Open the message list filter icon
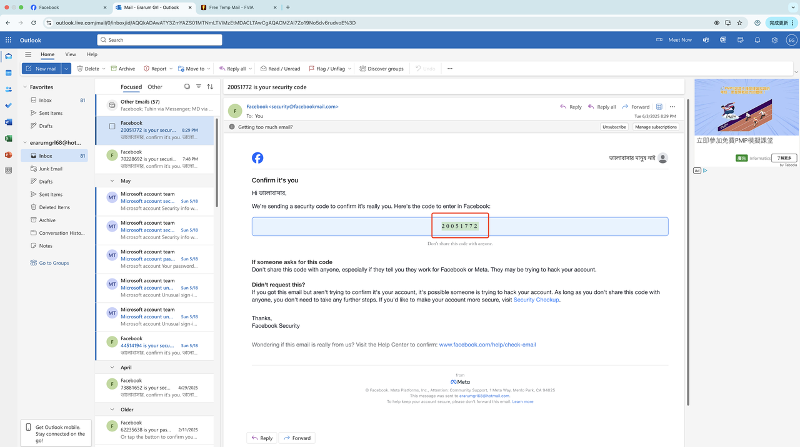The height and width of the screenshot is (447, 800). (199, 87)
